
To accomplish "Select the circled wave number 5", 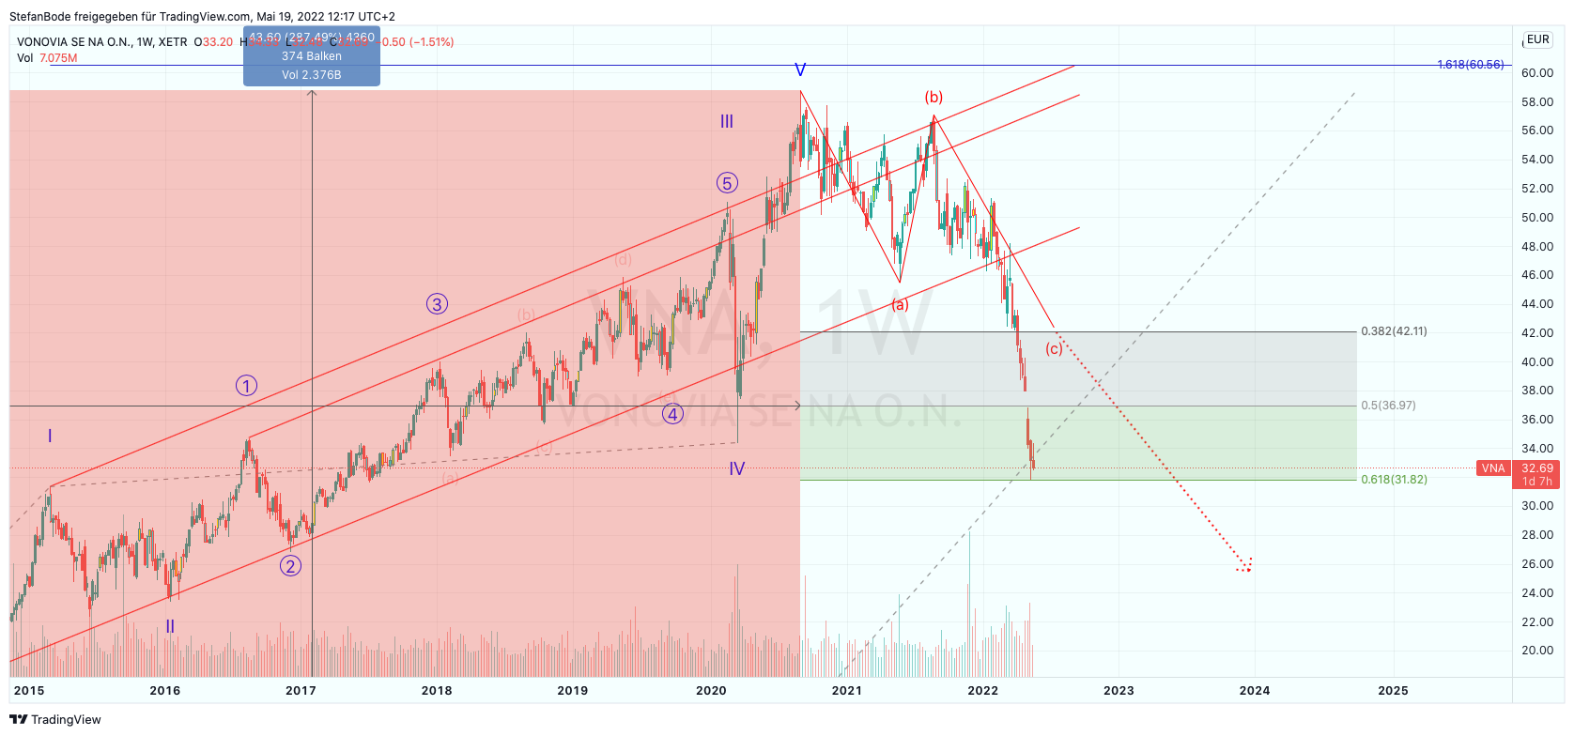I will (x=727, y=183).
